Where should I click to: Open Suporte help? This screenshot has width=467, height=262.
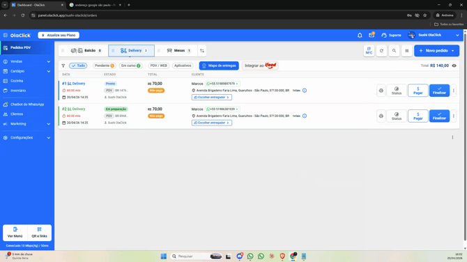(x=391, y=35)
